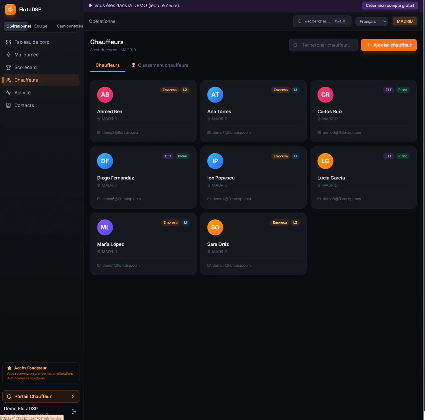Image resolution: width=425 pixels, height=420 pixels.
Task: Click the CR avatar of Carlos Ruiz
Action: tap(325, 95)
